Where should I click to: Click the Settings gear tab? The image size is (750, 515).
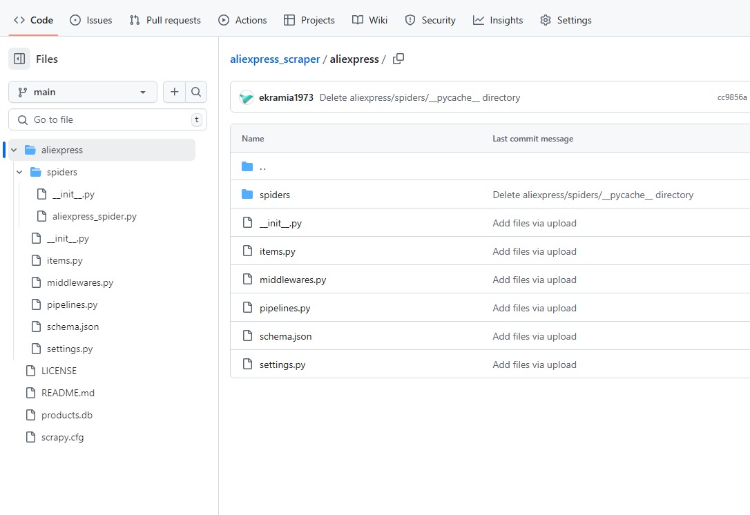click(x=566, y=20)
